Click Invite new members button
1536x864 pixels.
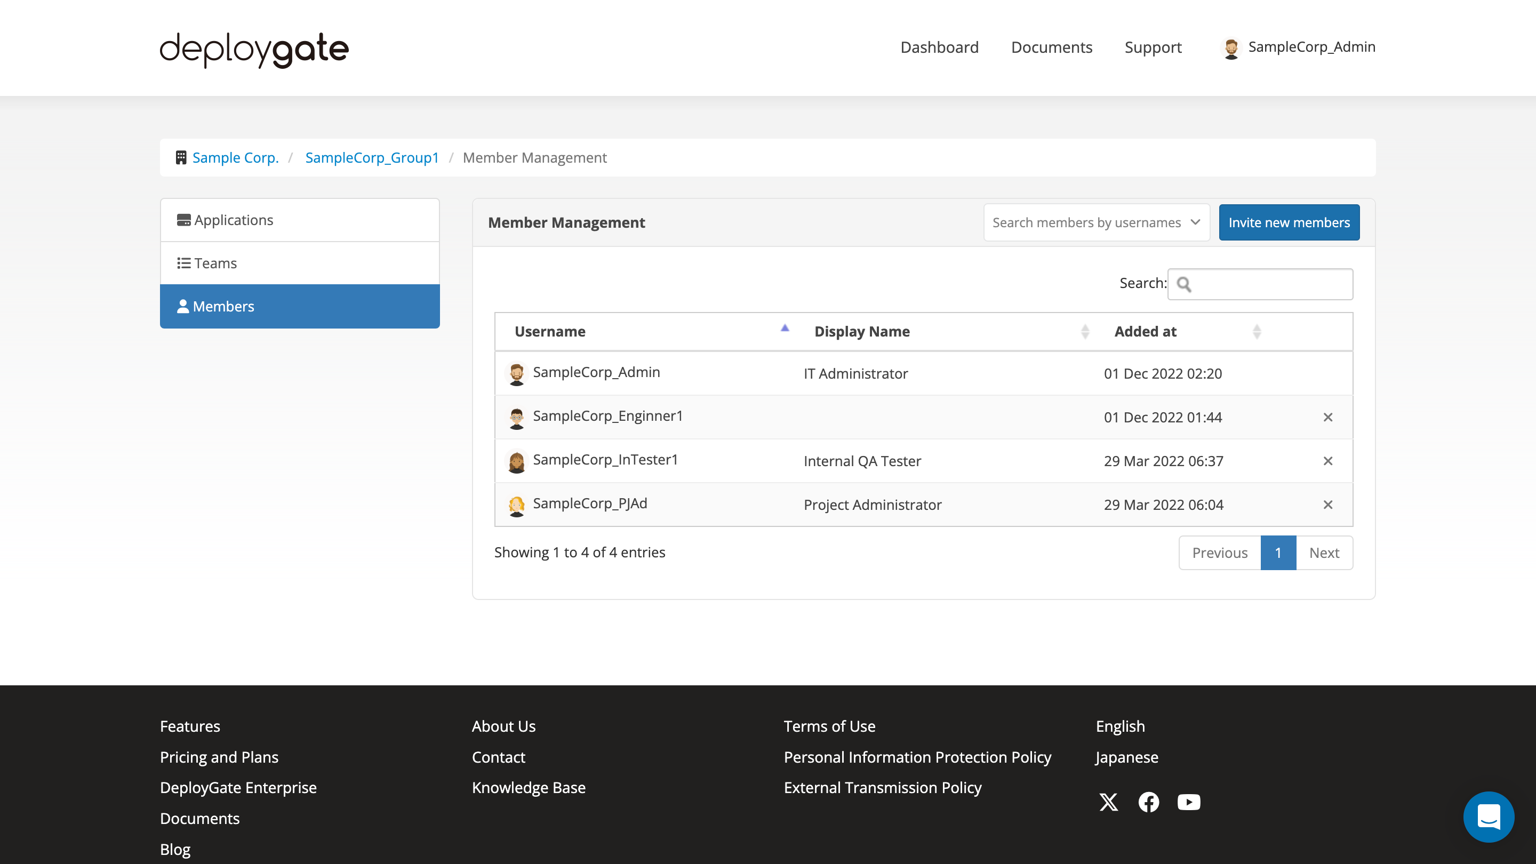(1289, 222)
